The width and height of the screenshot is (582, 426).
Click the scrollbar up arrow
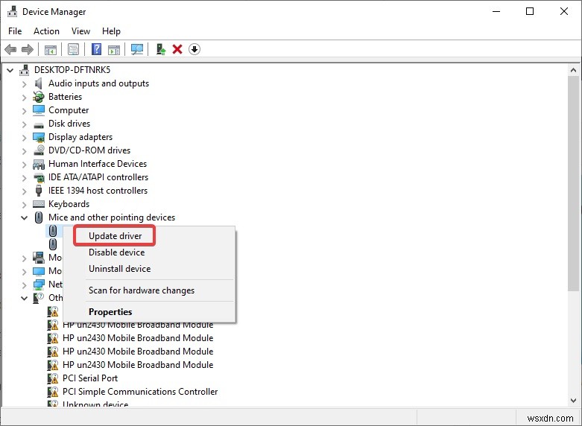[573, 70]
